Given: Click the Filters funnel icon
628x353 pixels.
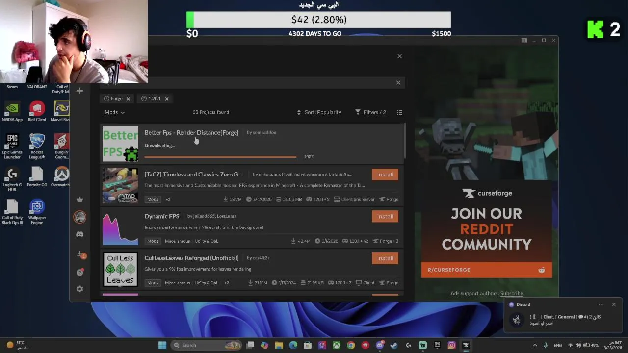Looking at the screenshot, I should [x=358, y=112].
